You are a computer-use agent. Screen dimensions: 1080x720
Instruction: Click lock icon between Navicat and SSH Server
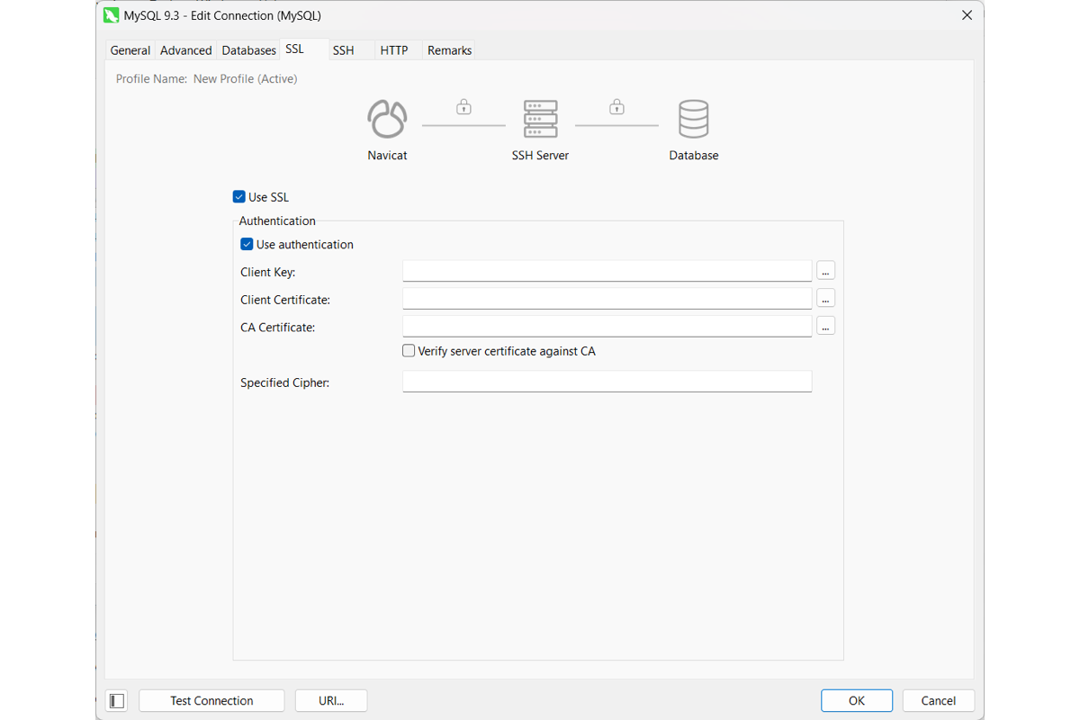(463, 107)
